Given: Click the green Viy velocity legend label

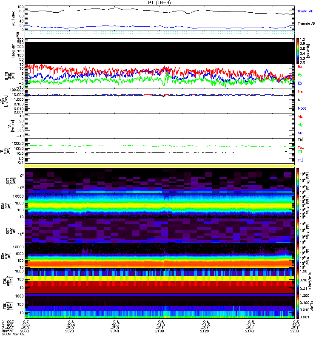Looking at the screenshot, I should point(300,125).
